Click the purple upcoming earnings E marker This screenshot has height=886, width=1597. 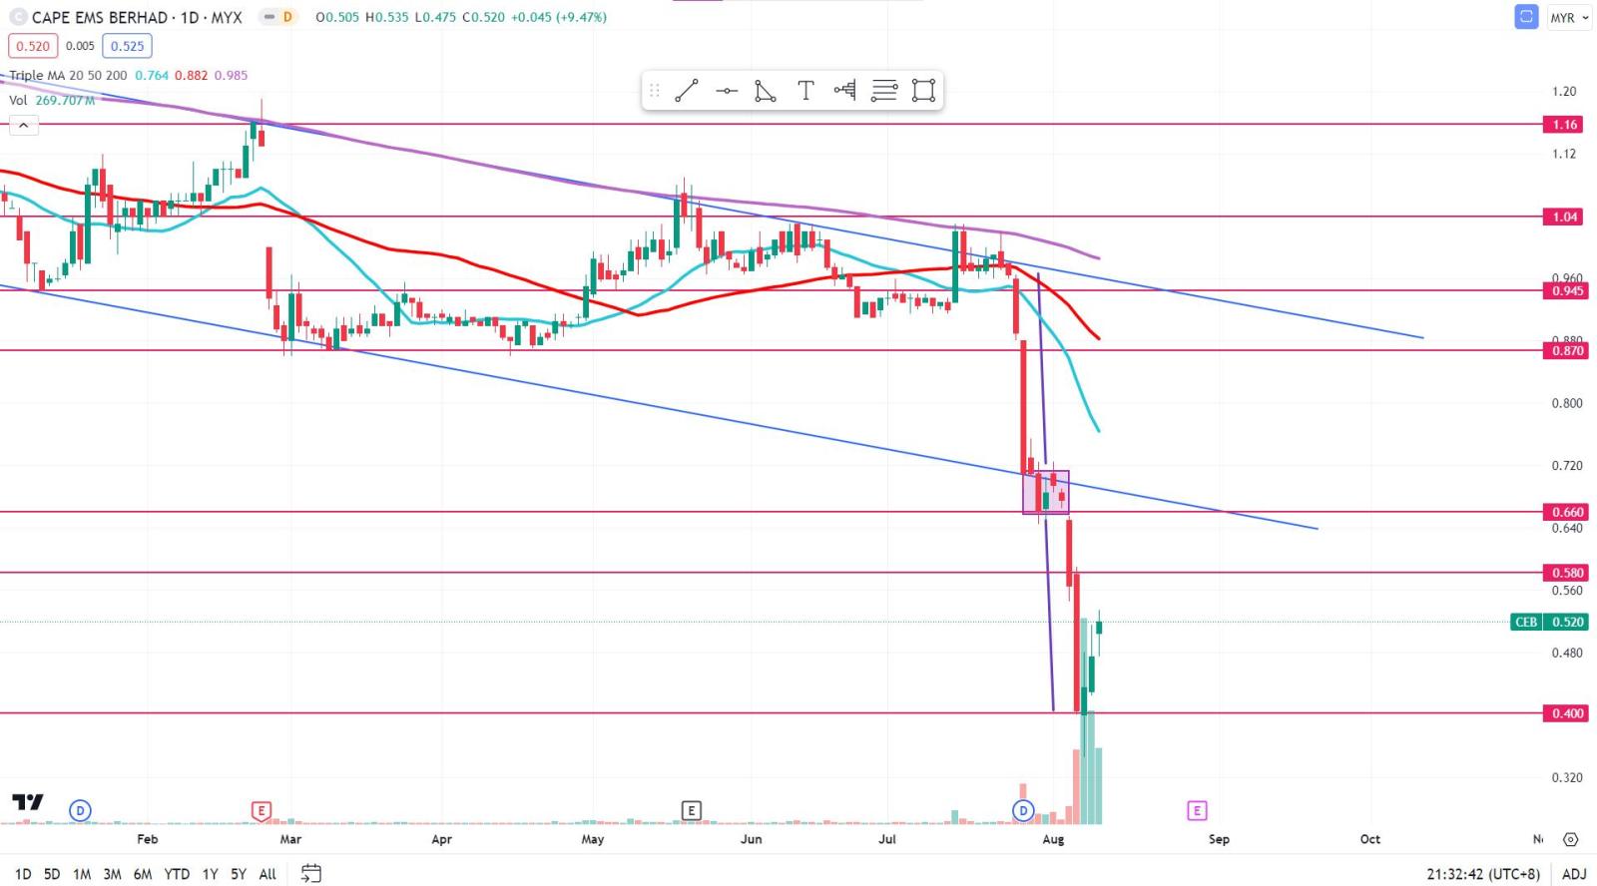[x=1197, y=810]
